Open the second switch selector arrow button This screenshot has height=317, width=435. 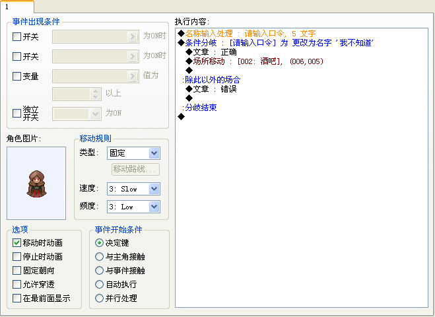[x=133, y=56]
